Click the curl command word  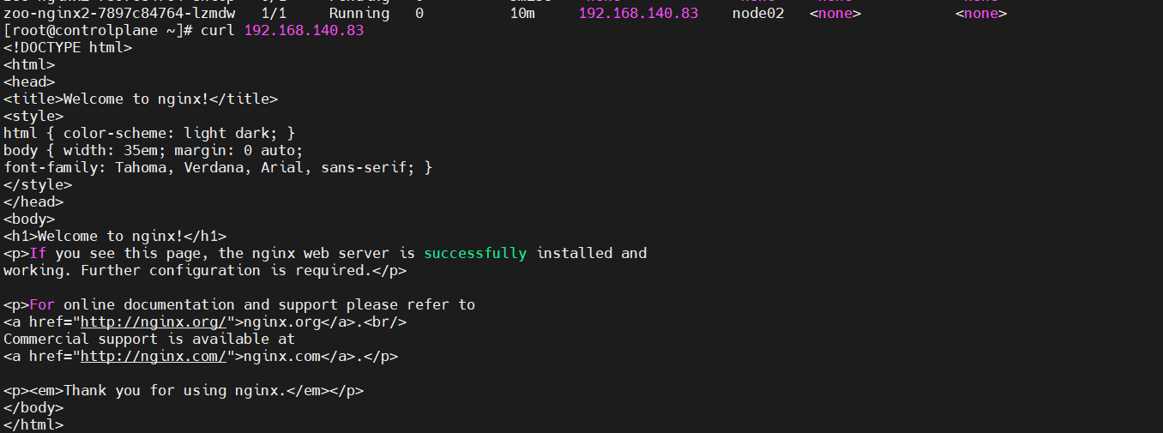click(218, 31)
